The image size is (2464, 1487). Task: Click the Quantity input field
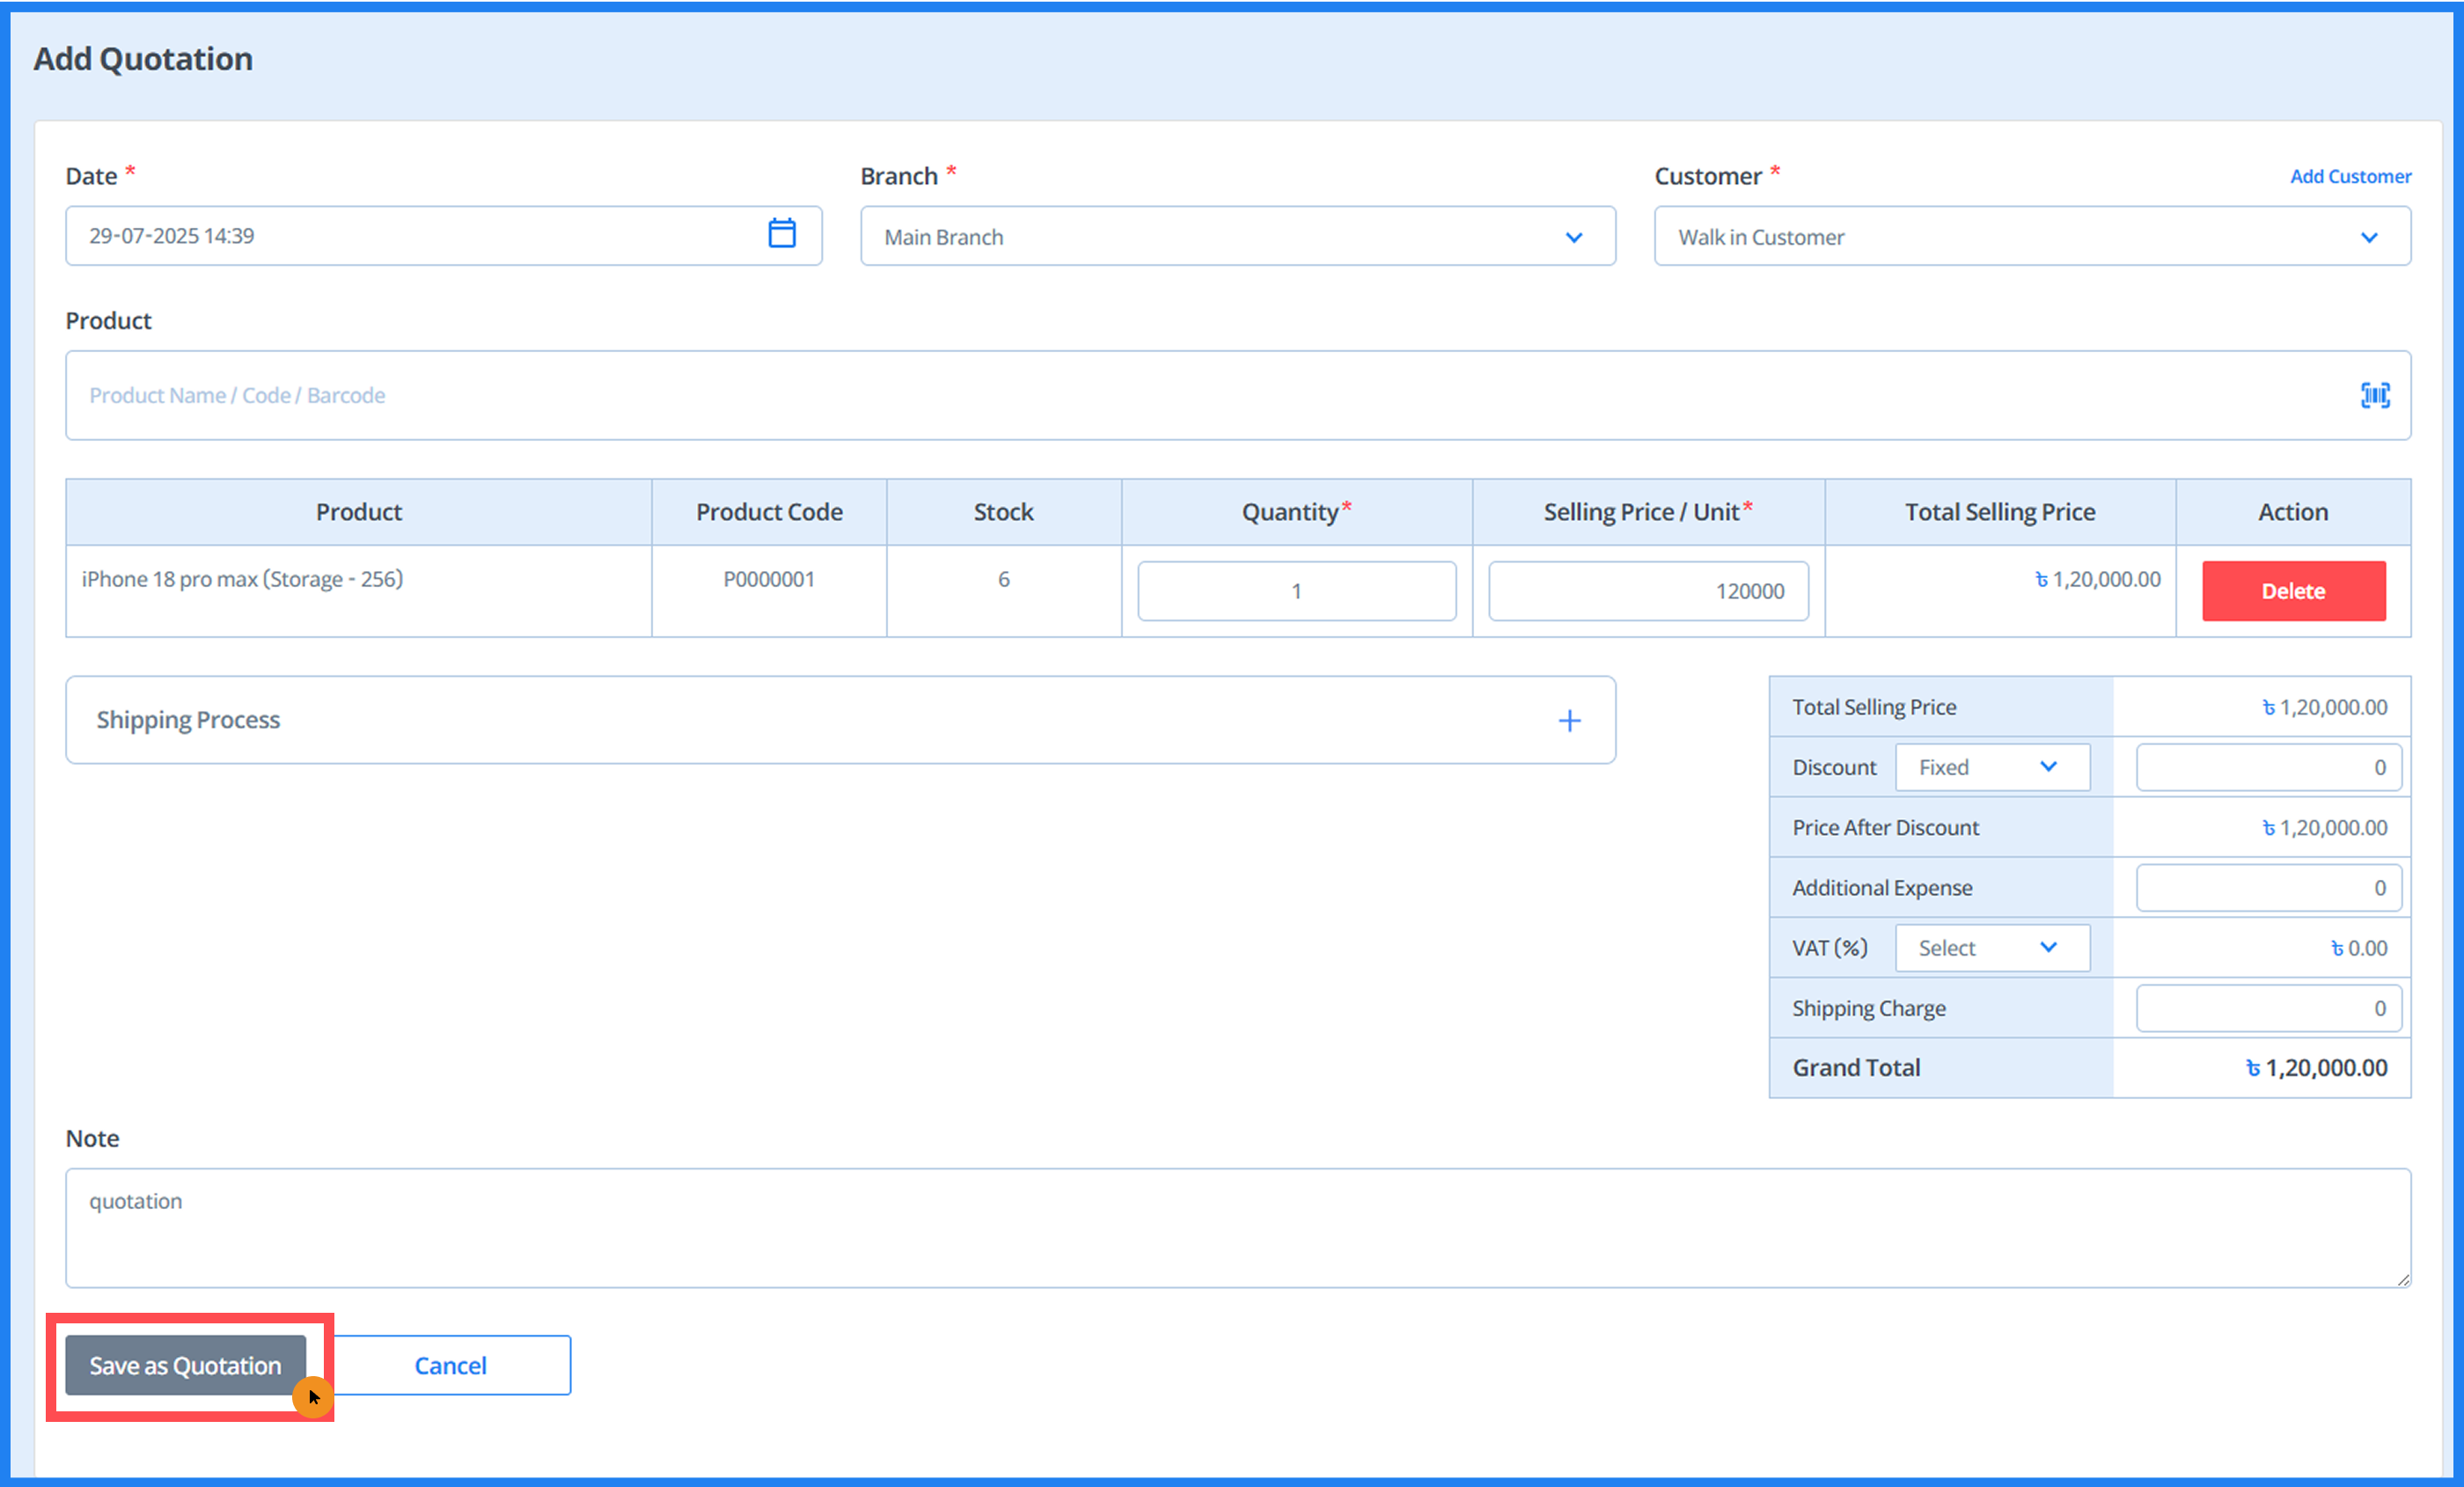pos(1296,591)
